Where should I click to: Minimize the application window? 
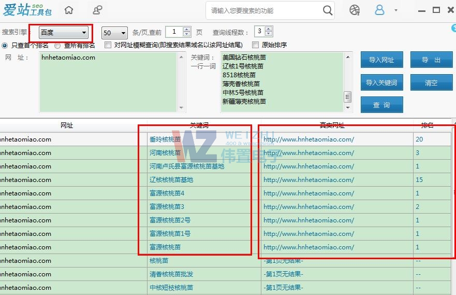click(x=422, y=10)
